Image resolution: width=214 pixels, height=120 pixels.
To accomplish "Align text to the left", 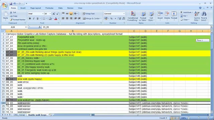I will pyautogui.click(x=63, y=19).
